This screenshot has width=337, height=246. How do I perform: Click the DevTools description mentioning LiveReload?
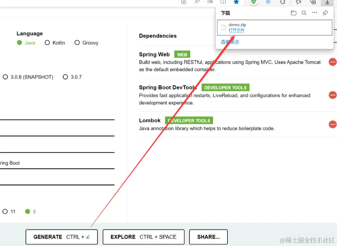click(x=225, y=99)
